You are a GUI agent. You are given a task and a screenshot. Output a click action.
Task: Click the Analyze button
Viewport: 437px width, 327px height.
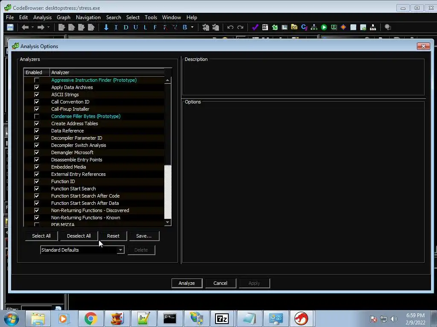pyautogui.click(x=187, y=283)
